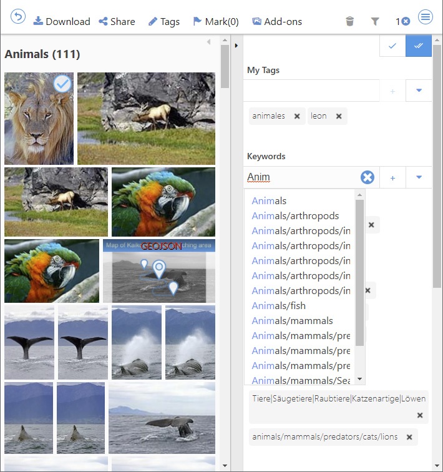Click the double checkmark apply-all button
The height and width of the screenshot is (472, 443).
click(418, 46)
